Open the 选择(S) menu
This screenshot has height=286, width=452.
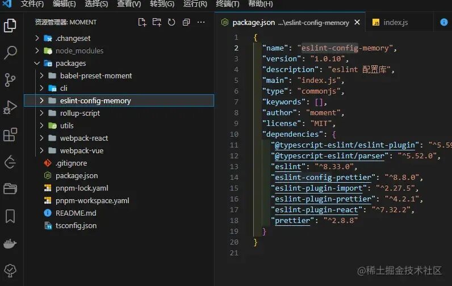pos(97,4)
